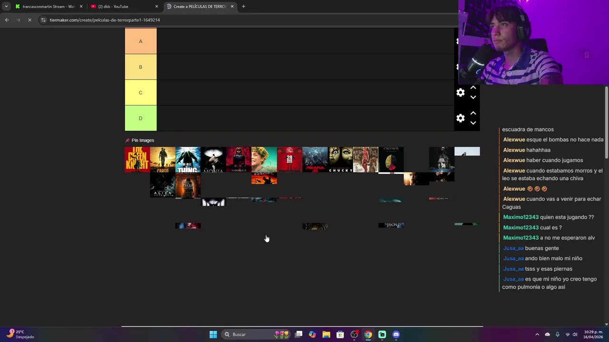The height and width of the screenshot is (342, 609).
Task: Pick The Thing movie poster
Action: pyautogui.click(x=188, y=160)
